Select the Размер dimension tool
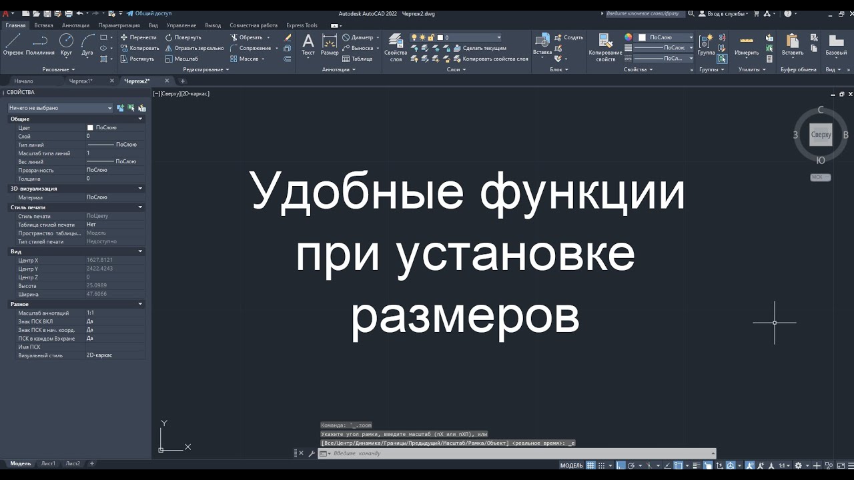Image resolution: width=854 pixels, height=480 pixels. (330, 44)
